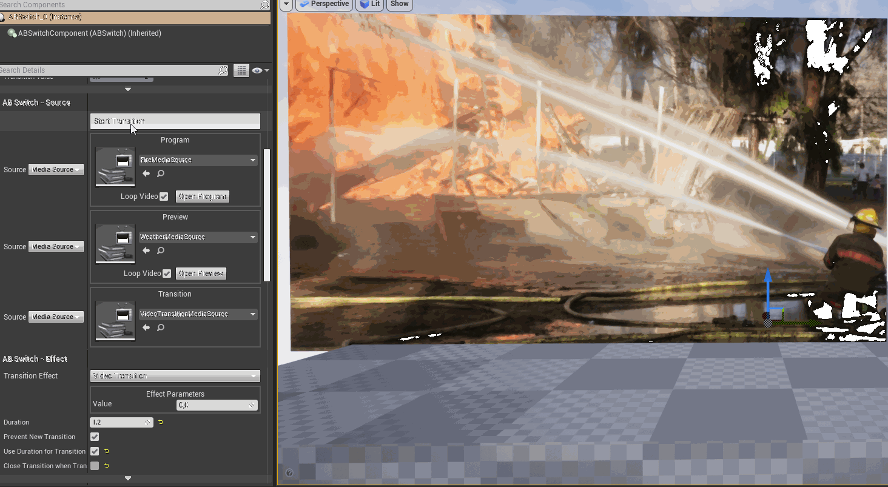Image resolution: width=888 pixels, height=487 pixels.
Task: Click the Use Selected Asset arrow under Program
Action: (x=146, y=173)
